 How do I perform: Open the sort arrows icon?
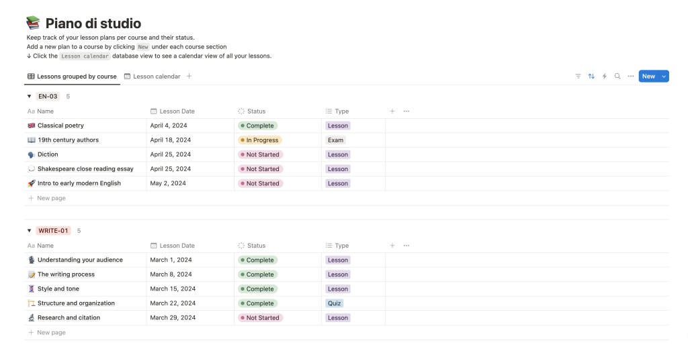(591, 77)
